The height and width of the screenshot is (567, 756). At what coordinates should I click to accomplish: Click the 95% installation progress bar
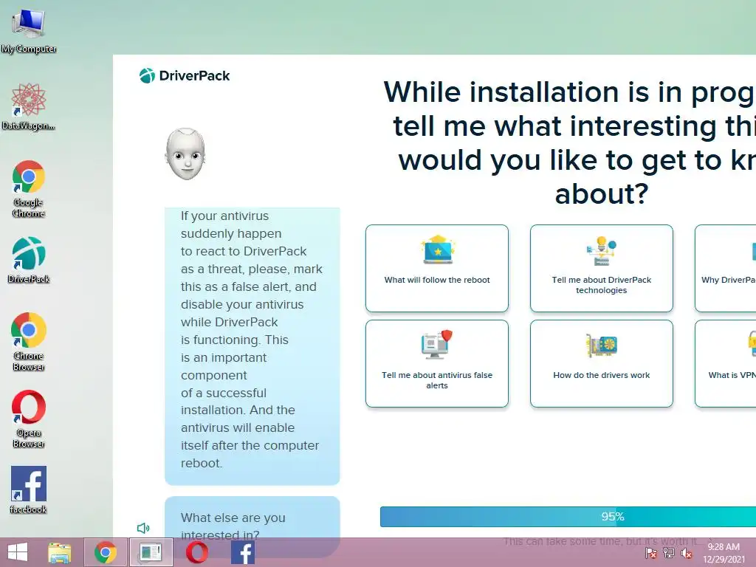coord(568,516)
